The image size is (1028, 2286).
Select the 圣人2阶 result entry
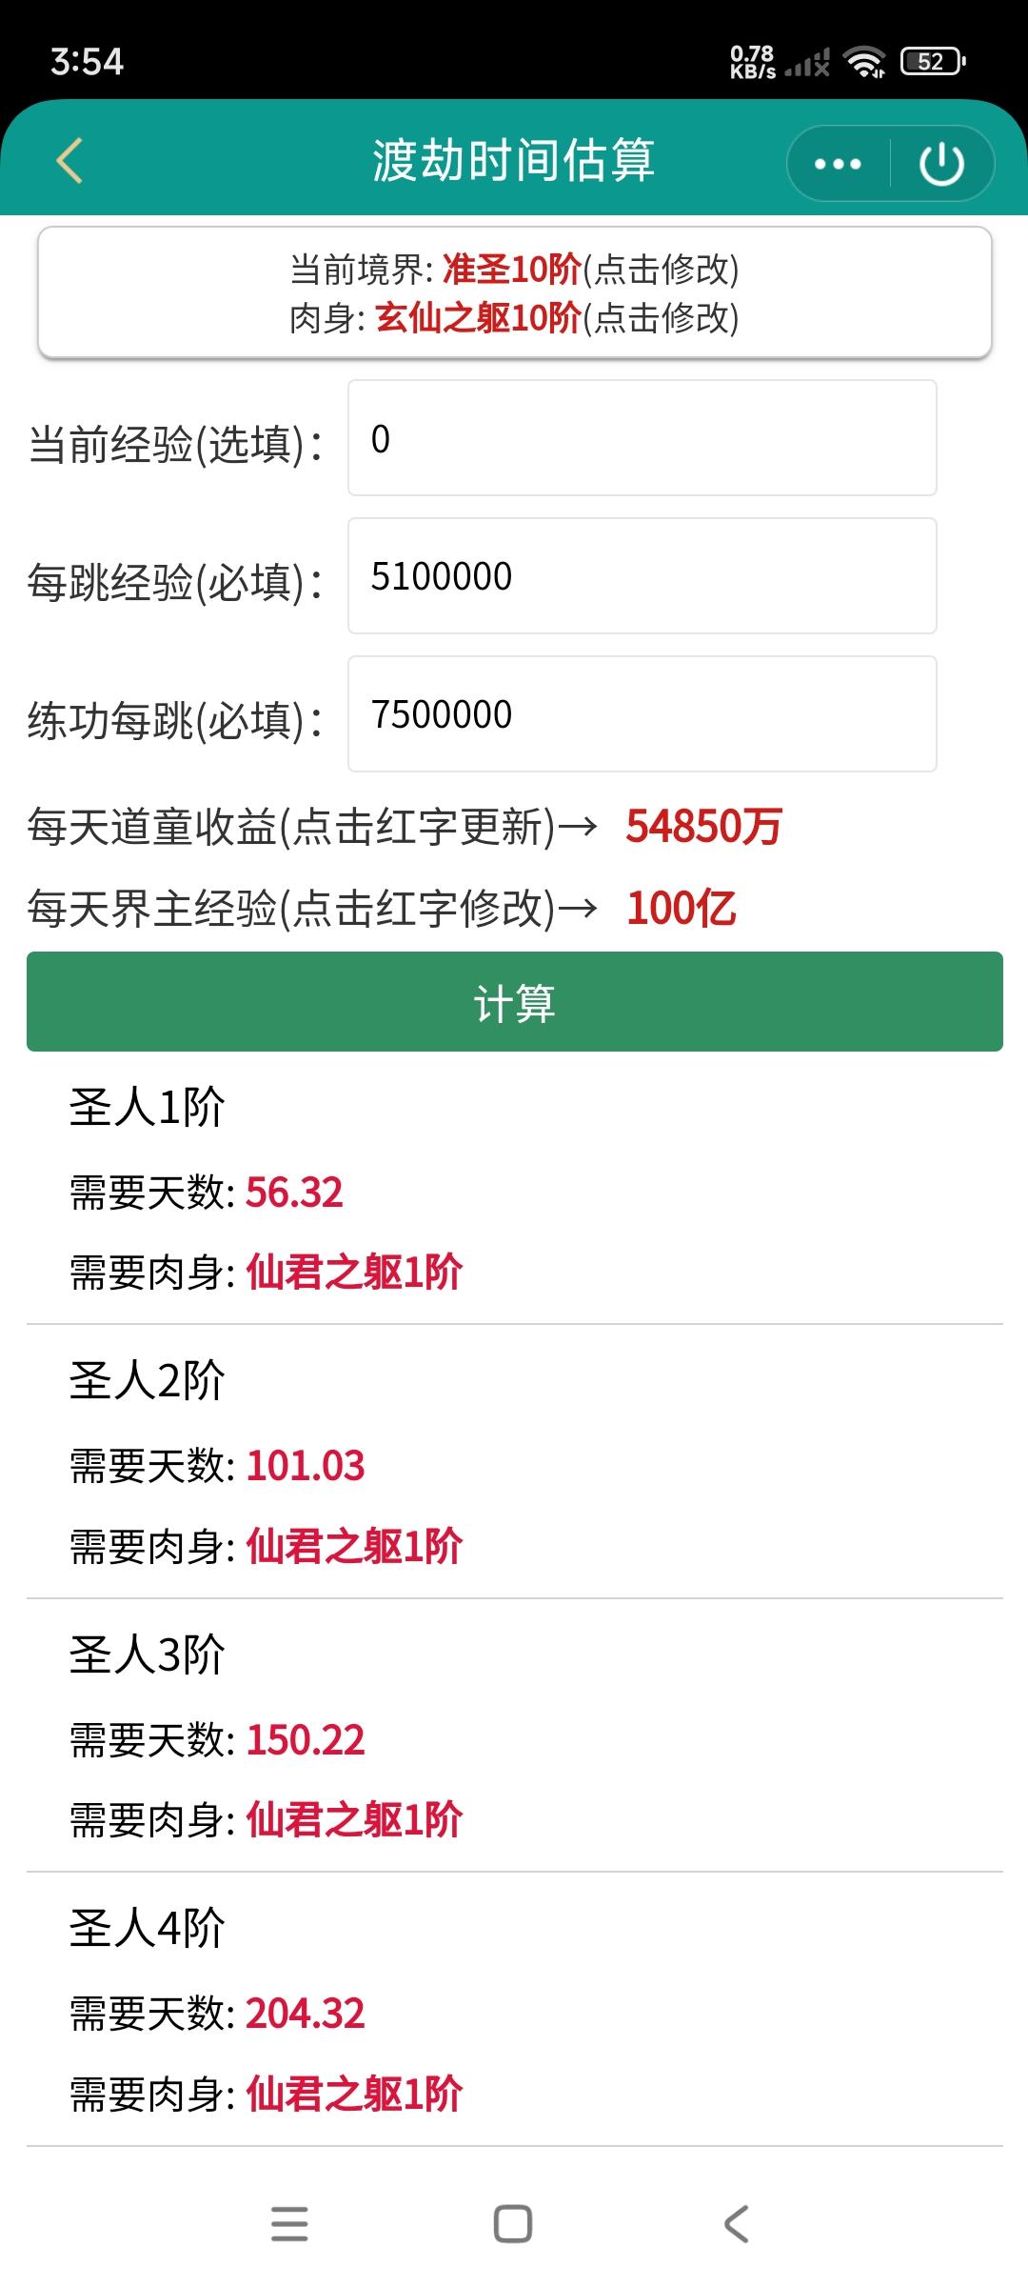coord(515,1462)
